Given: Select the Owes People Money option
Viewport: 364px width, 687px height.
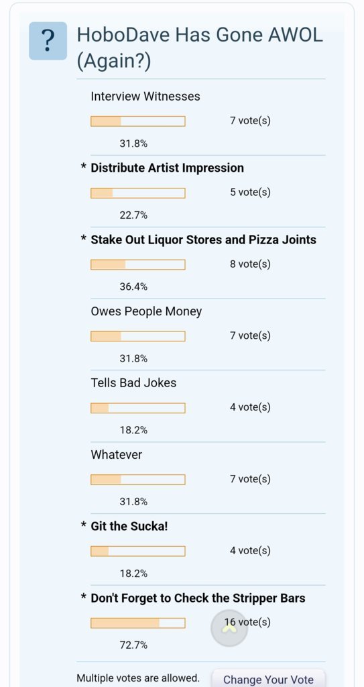Looking at the screenshot, I should tap(146, 311).
